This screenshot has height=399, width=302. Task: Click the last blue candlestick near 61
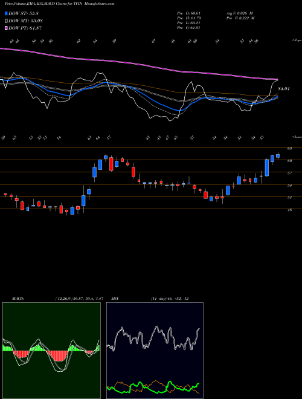click(x=278, y=156)
